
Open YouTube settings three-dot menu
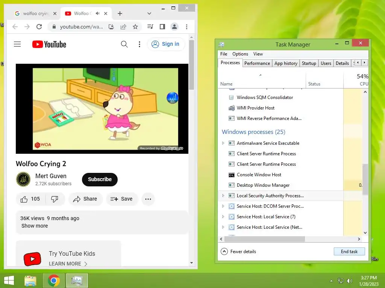139,44
